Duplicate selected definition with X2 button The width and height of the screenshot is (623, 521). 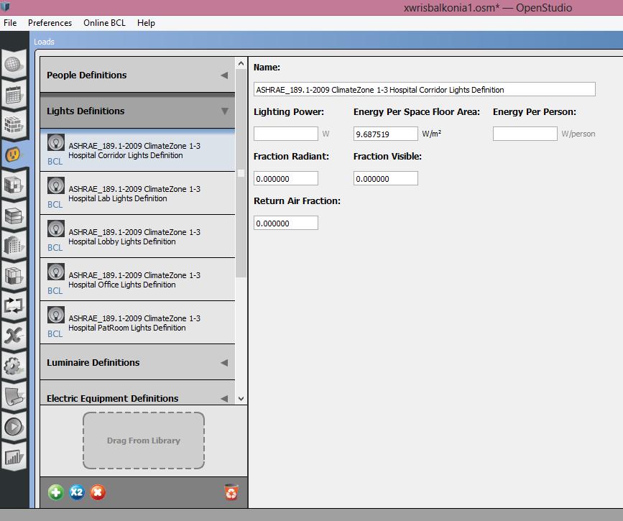[x=77, y=492]
